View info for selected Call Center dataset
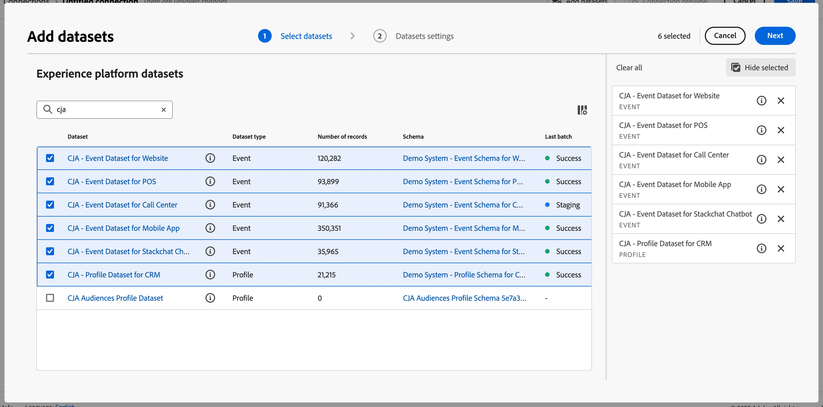Viewport: 823px width, 407px height. pos(761,160)
